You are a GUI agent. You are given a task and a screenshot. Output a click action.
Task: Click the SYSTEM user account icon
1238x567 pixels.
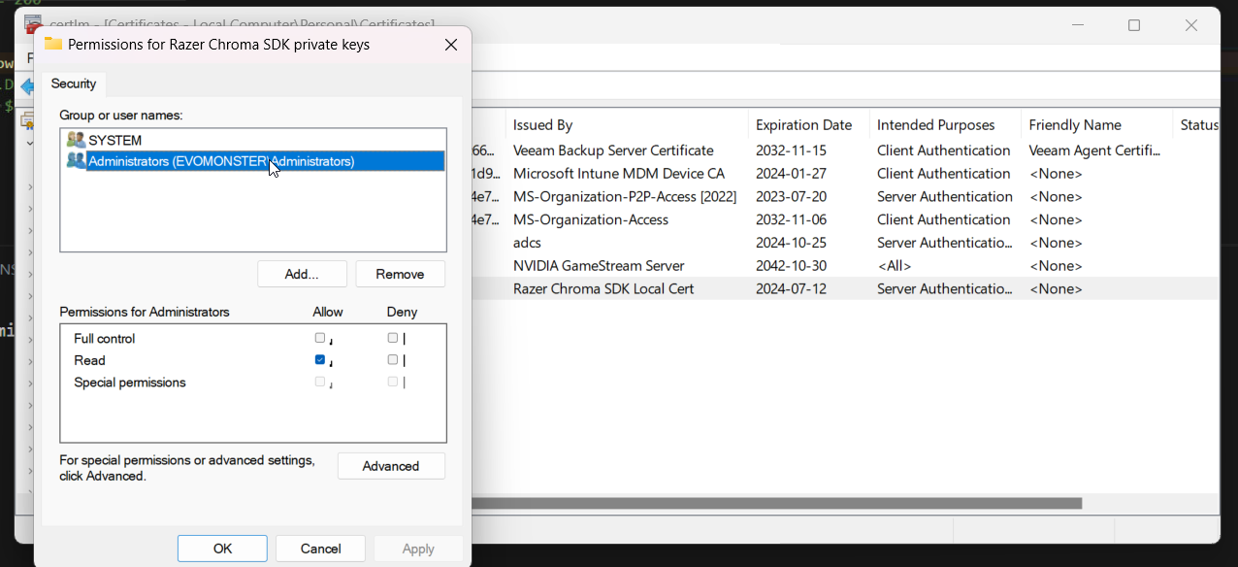pos(76,141)
